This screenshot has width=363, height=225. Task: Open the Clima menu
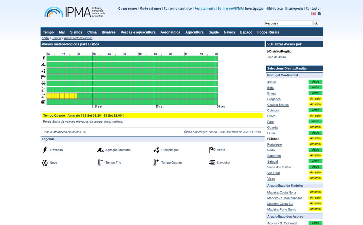(92, 32)
